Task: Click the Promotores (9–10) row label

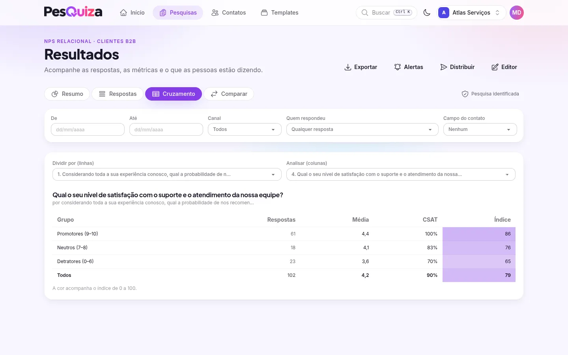Action: (78, 234)
